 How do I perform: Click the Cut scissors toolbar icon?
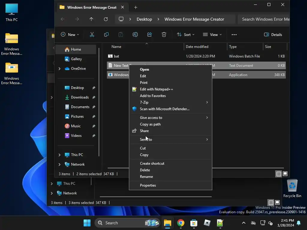(x=92, y=35)
